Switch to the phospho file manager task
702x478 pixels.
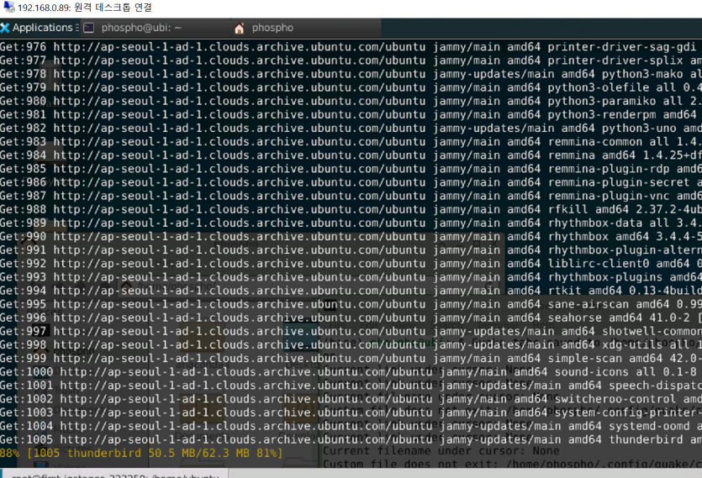pyautogui.click(x=307, y=28)
